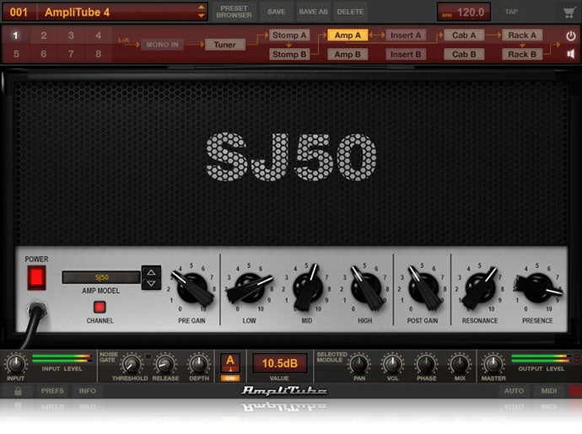Click the MID EQ knob

307,288
